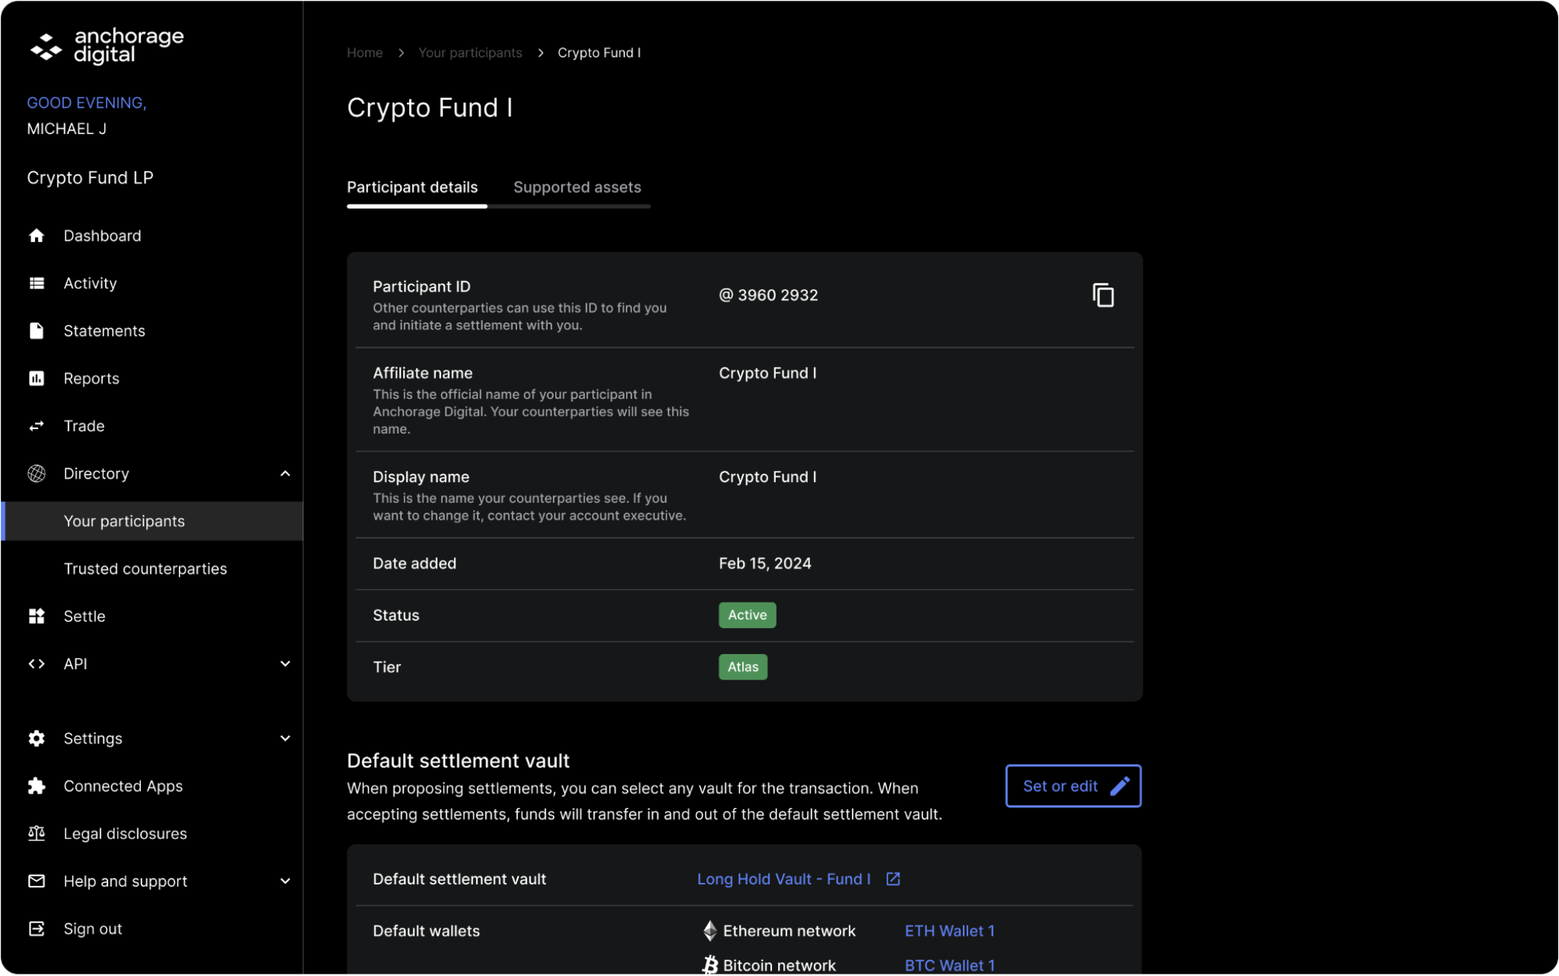Open the Reports menu item

click(92, 379)
